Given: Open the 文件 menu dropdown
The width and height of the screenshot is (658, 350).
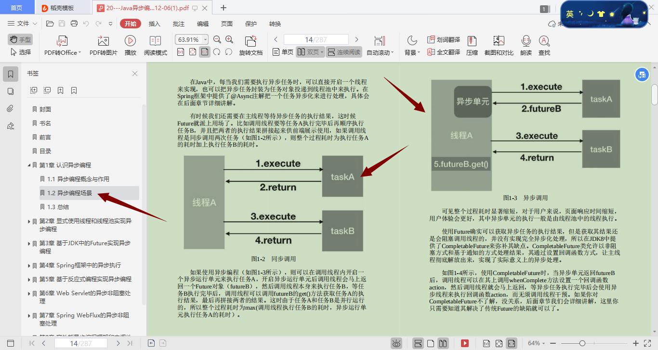Looking at the screenshot, I should [23, 24].
